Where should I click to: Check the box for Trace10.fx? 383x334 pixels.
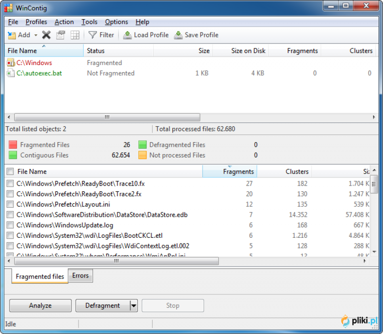coord(10,183)
